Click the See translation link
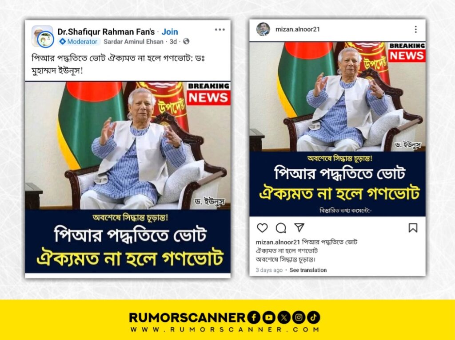Screen dimensions: 455x340 pyautogui.click(x=308, y=270)
